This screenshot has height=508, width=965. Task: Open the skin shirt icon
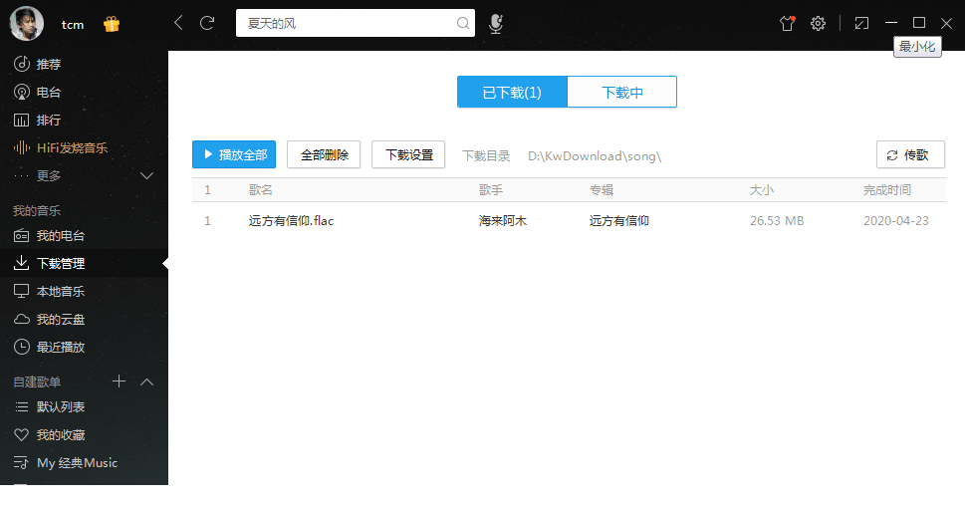pyautogui.click(x=787, y=23)
